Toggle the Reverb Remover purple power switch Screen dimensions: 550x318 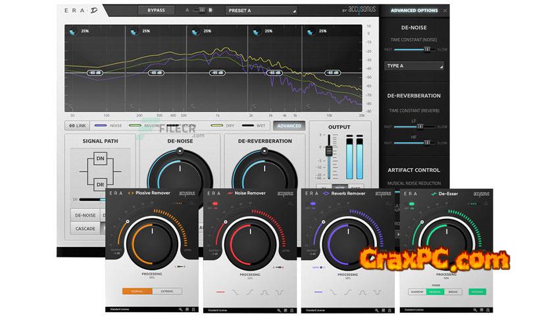pos(313,204)
